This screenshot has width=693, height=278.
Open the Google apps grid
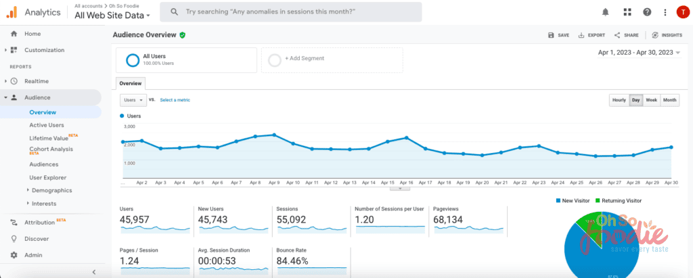pos(627,12)
